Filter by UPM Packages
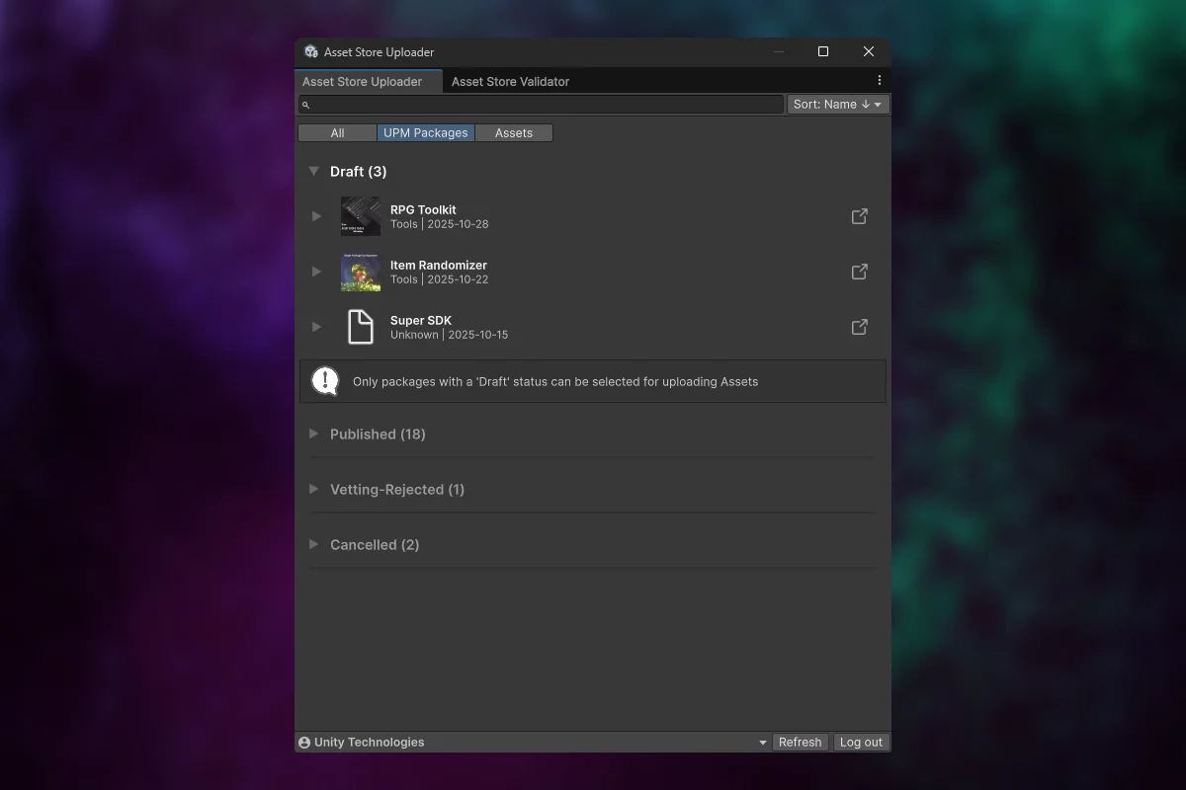1186x790 pixels. (425, 133)
